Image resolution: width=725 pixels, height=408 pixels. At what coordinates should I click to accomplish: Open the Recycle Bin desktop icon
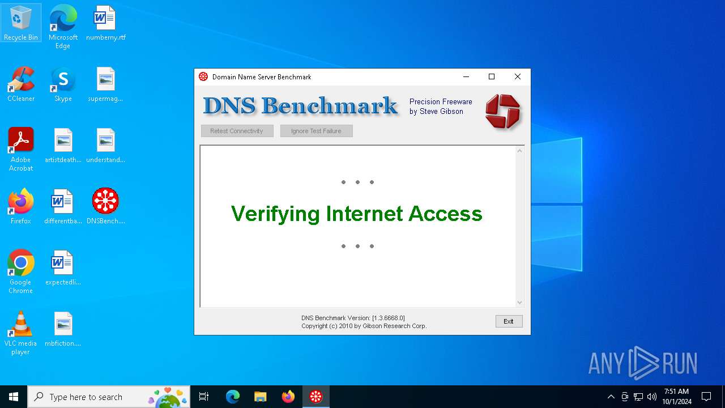(21, 23)
